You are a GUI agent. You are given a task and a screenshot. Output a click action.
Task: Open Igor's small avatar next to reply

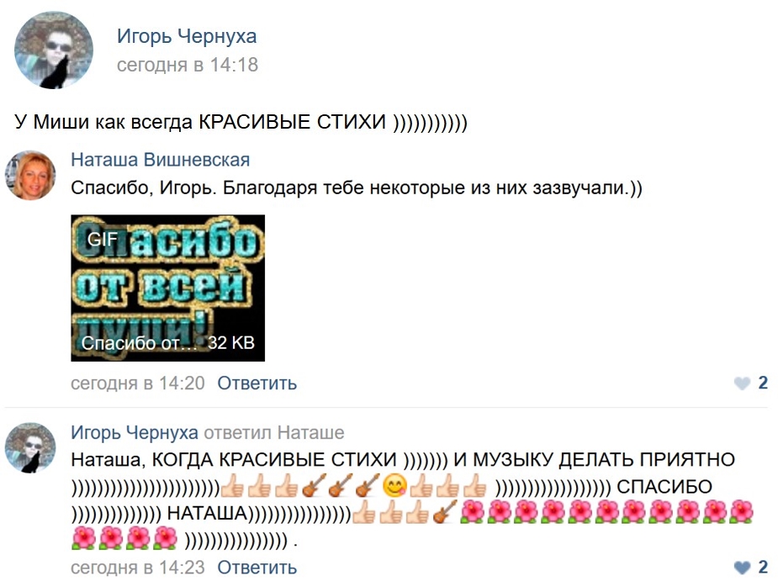pos(30,447)
